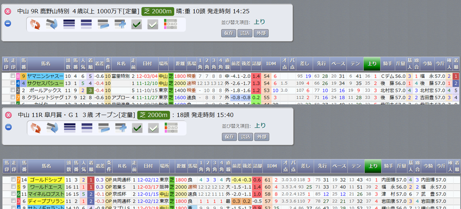Click gray rows with blue plus icon, 9R toolbar
The width and height of the screenshot is (461, 209).
pyautogui.click(x=120, y=24)
